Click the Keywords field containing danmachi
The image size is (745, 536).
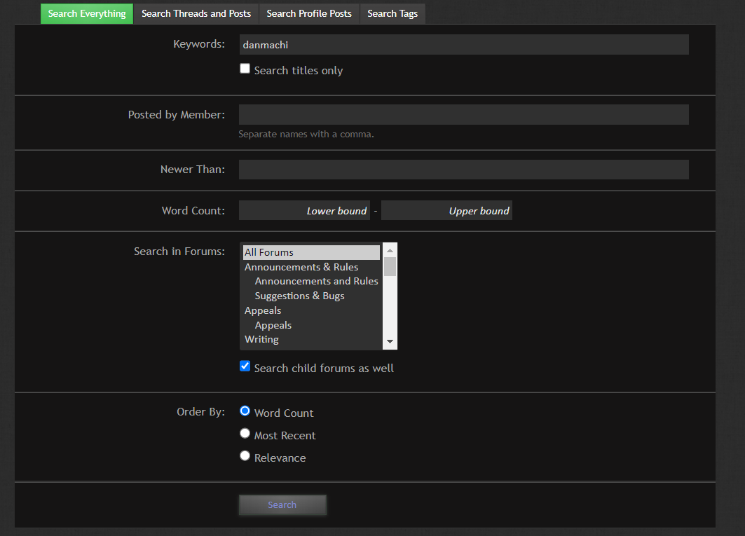pyautogui.click(x=463, y=45)
